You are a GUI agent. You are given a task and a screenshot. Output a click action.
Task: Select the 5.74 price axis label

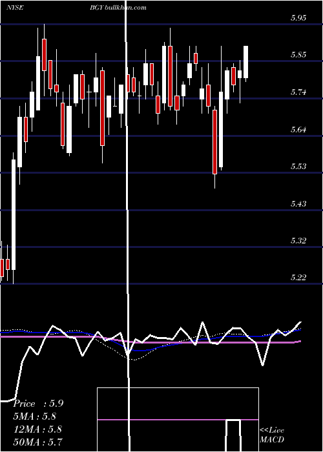(x=298, y=92)
